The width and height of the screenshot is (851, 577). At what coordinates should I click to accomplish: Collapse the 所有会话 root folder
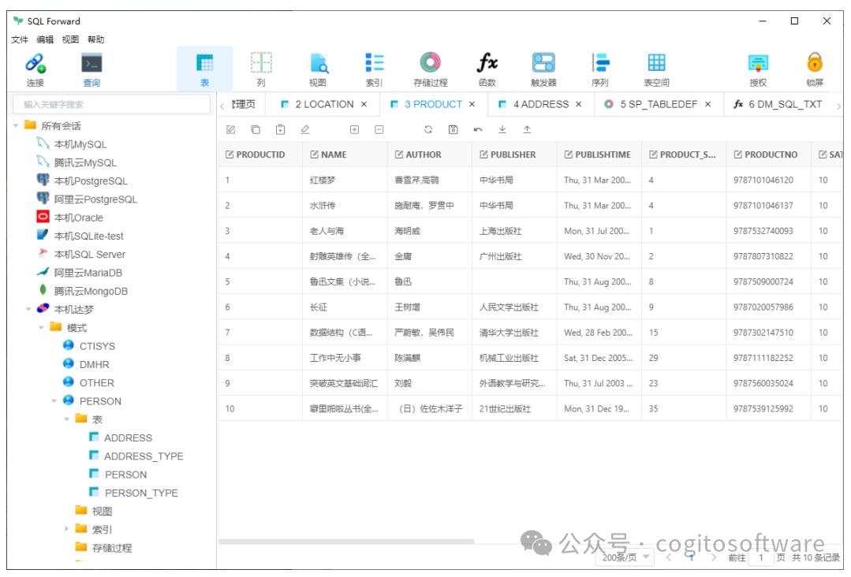point(16,126)
